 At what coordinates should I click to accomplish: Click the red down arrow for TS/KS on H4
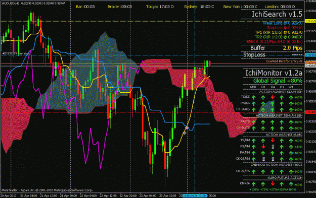point(273,97)
